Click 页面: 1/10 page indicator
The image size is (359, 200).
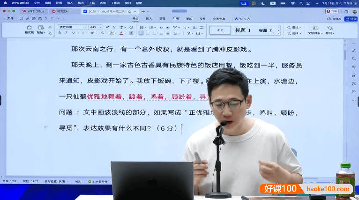click(x=9, y=181)
